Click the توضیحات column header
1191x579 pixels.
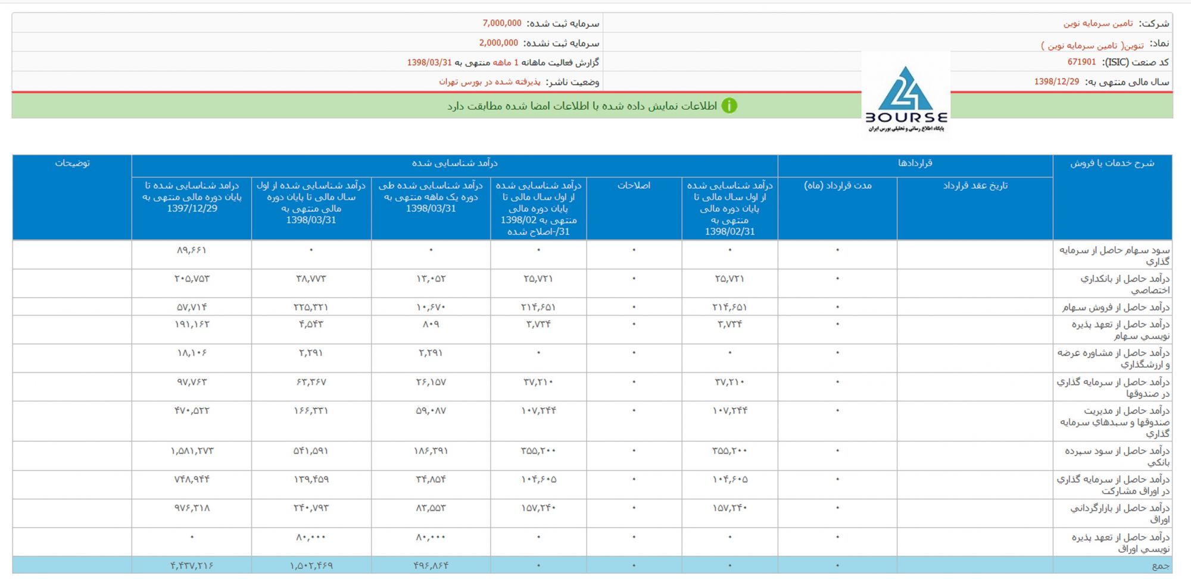pos(72,163)
